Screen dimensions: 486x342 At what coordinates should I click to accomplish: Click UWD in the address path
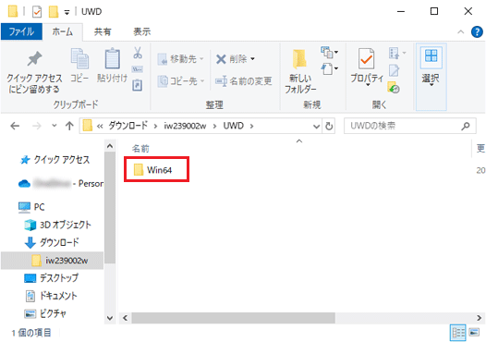pos(233,126)
